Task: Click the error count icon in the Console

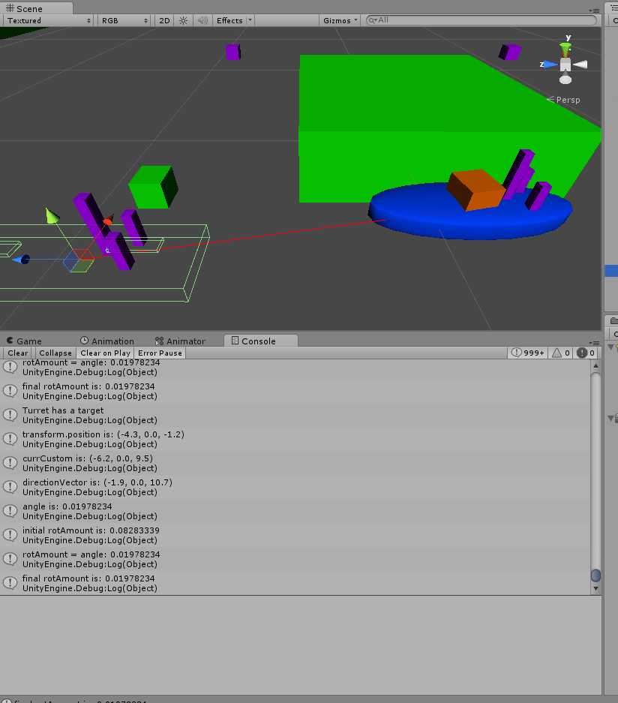Action: (581, 353)
